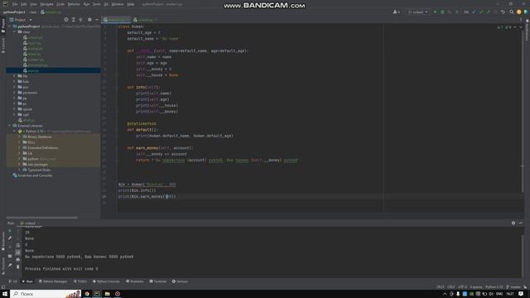Push commits with the green arrow icon
This screenshot has width=530, height=298.
coord(488,12)
